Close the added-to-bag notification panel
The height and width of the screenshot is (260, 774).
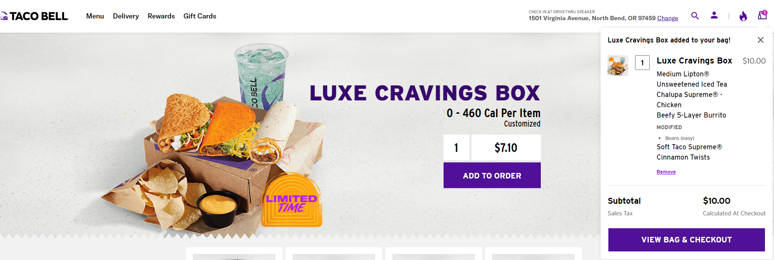click(761, 40)
